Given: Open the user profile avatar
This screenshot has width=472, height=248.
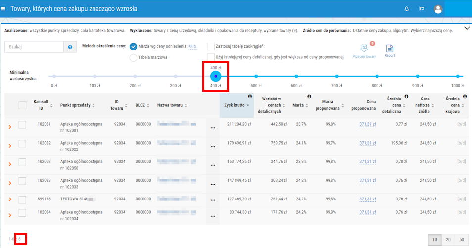Looking at the screenshot, I should pyautogui.click(x=438, y=9).
